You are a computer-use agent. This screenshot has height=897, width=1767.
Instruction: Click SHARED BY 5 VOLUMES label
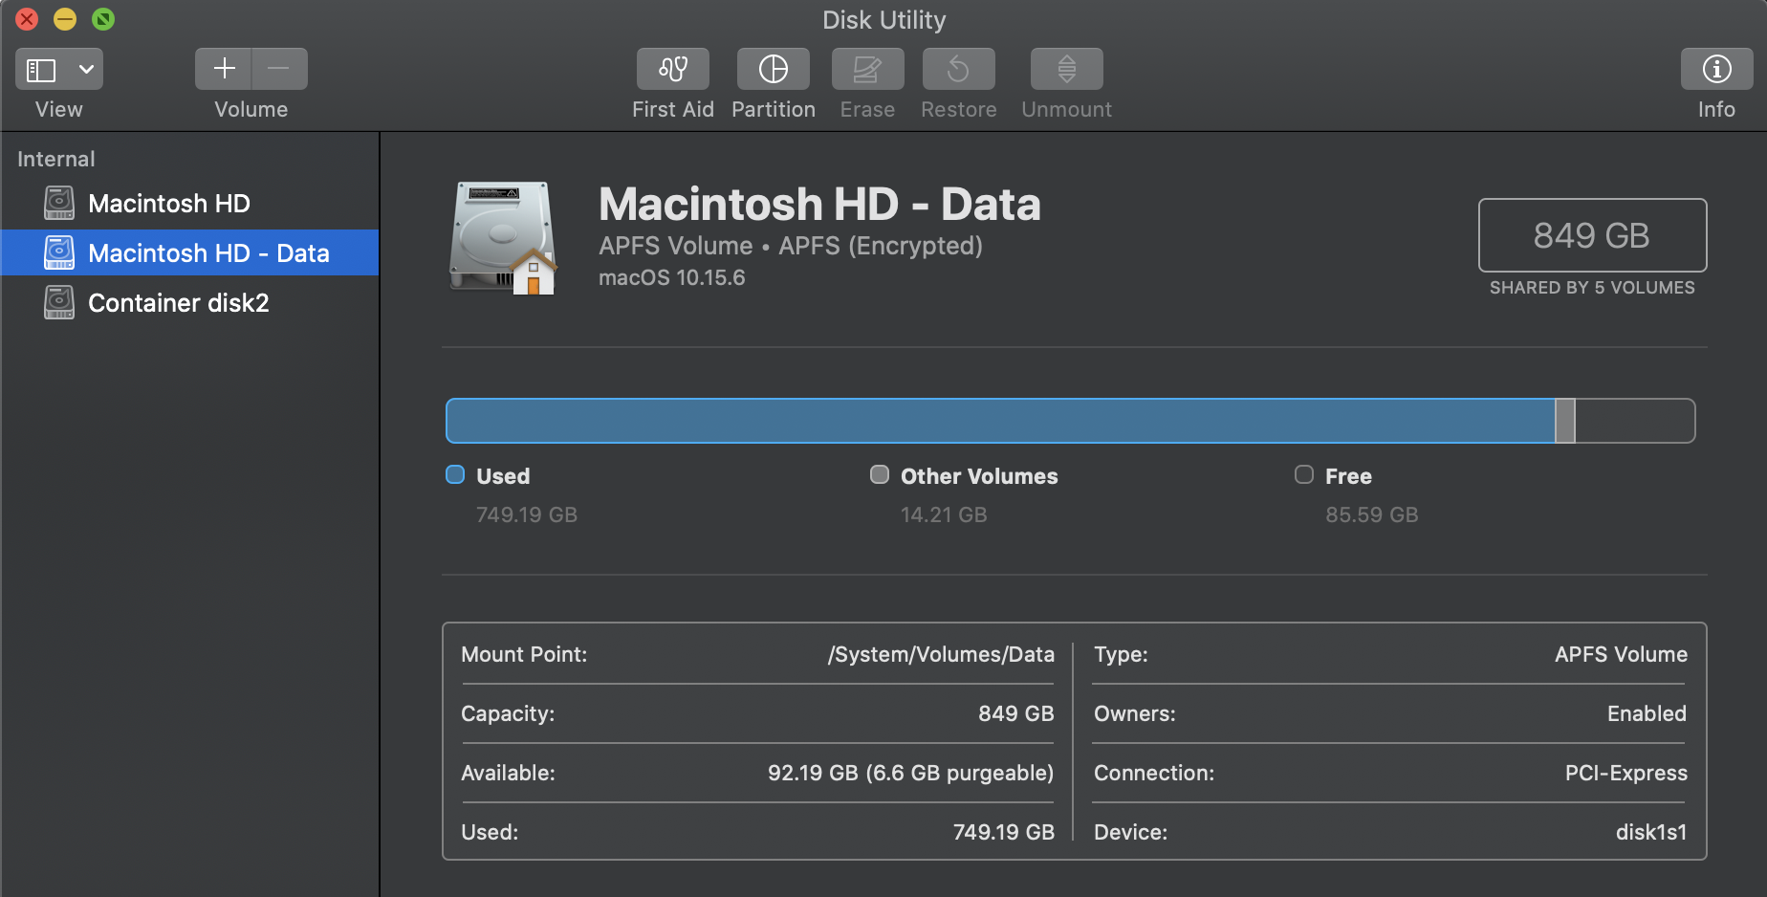tap(1592, 288)
